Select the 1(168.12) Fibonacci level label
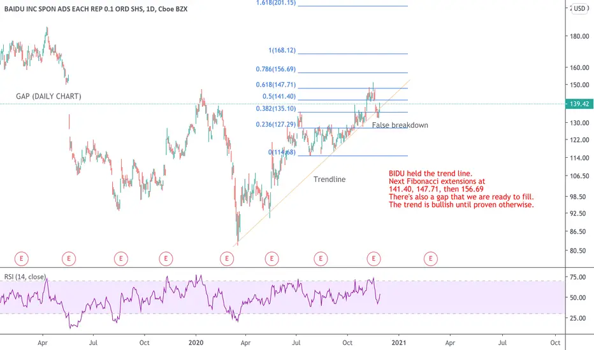This screenshot has height=350, width=594. (x=282, y=50)
